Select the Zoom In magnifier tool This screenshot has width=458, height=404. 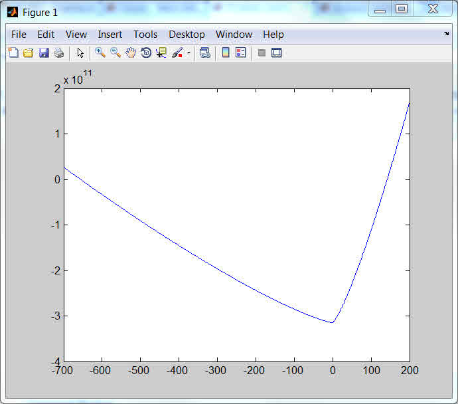(100, 52)
